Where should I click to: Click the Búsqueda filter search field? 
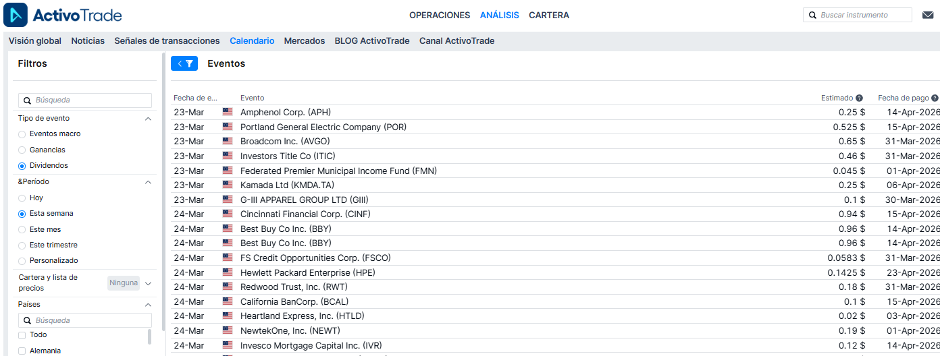click(91, 100)
